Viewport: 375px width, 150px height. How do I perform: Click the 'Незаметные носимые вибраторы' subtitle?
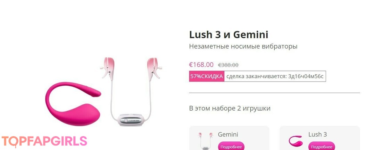click(x=243, y=46)
